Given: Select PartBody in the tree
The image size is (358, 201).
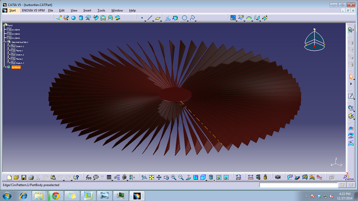Looking at the screenshot, I should pyautogui.click(x=16, y=67).
